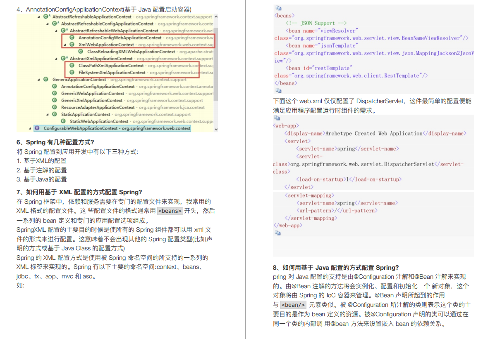Select the green icon of XmlWebApplicationContext

coord(72,45)
